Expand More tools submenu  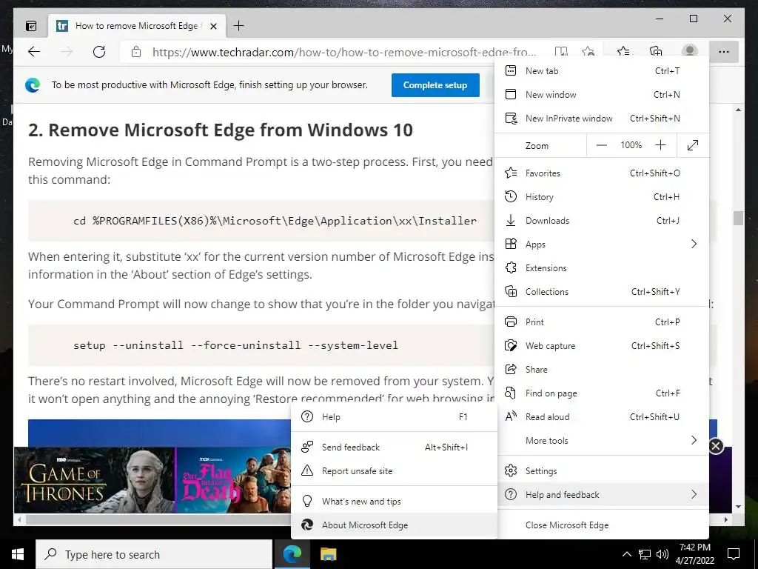602,441
